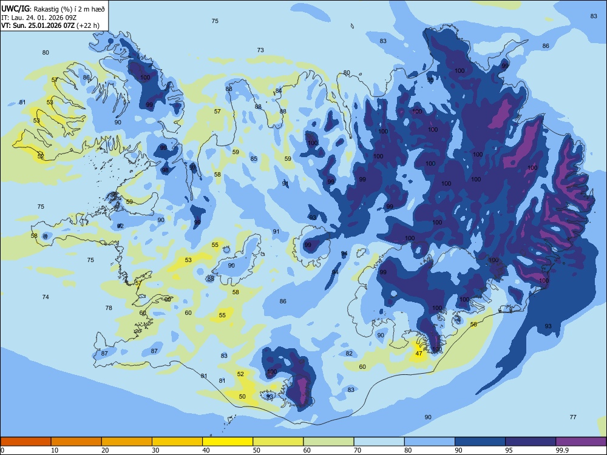Click the '83' value in the top-right corner
607x455 pixels.
[x=594, y=16]
